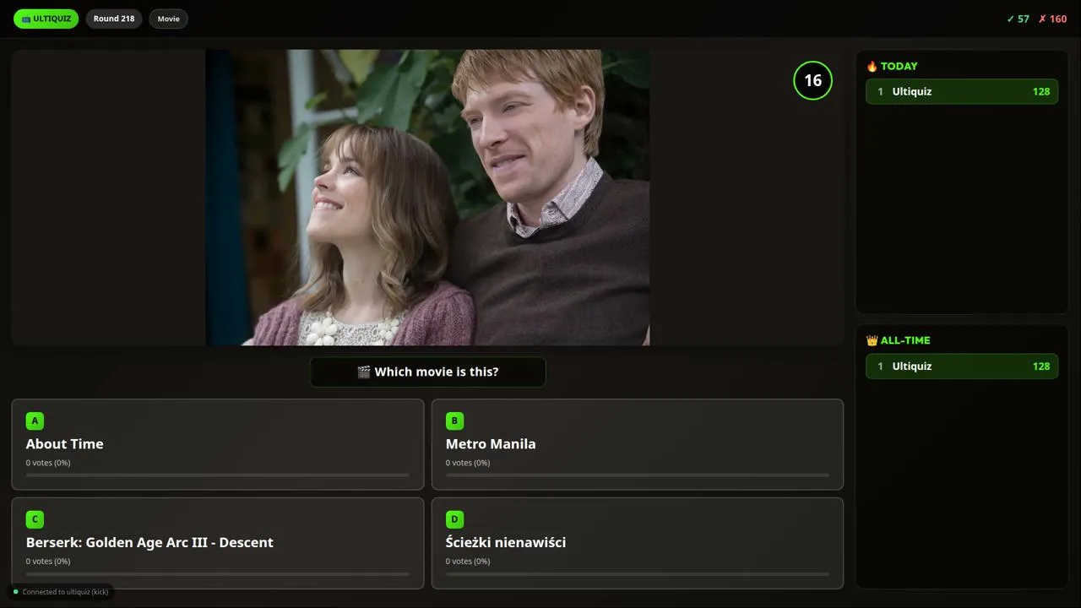1081x608 pixels.
Task: Click the Movie category tag
Action: point(169,19)
